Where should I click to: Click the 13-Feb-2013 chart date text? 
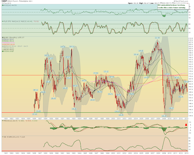pyautogui.click(x=6, y=3)
